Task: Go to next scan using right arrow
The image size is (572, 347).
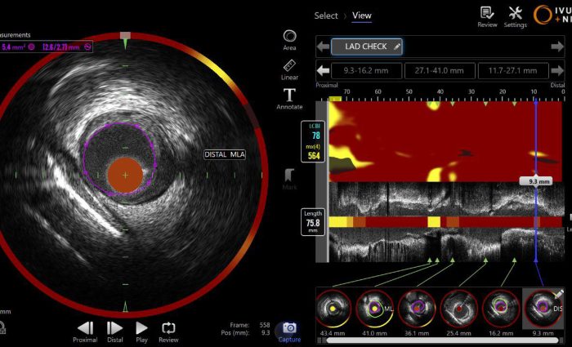Action: [558, 47]
